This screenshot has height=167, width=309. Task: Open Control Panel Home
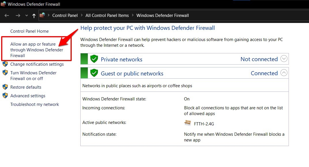click(29, 31)
